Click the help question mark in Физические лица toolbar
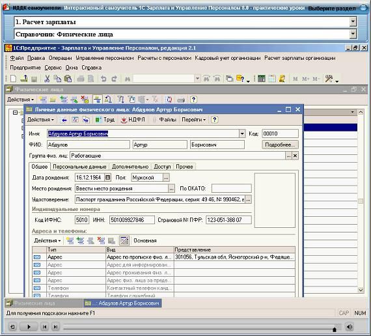 click(x=193, y=100)
